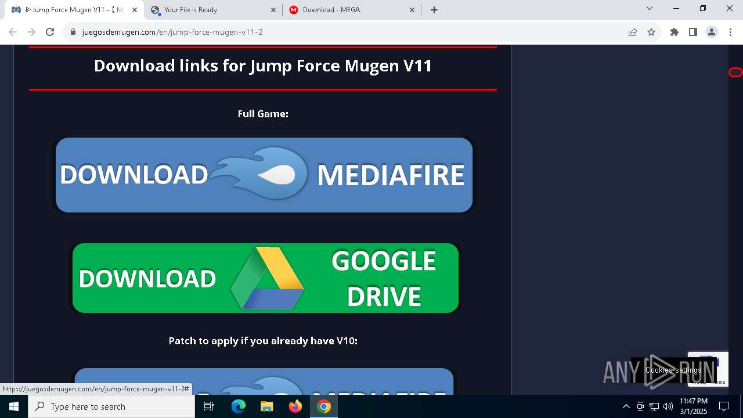
Task: Toggle the browser side panel
Action: tap(693, 32)
